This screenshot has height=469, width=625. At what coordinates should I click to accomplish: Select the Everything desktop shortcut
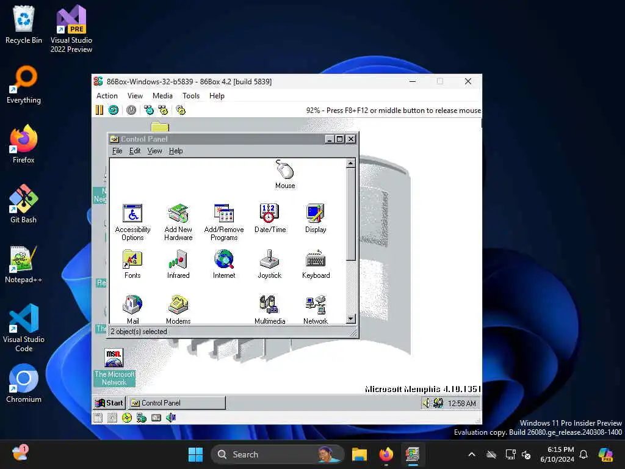coord(24,84)
